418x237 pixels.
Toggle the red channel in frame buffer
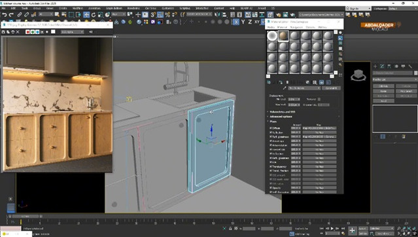tap(27, 32)
